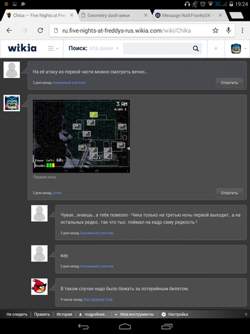
Task: Go back with the browser back arrow
Action: pyautogui.click(x=9, y=31)
